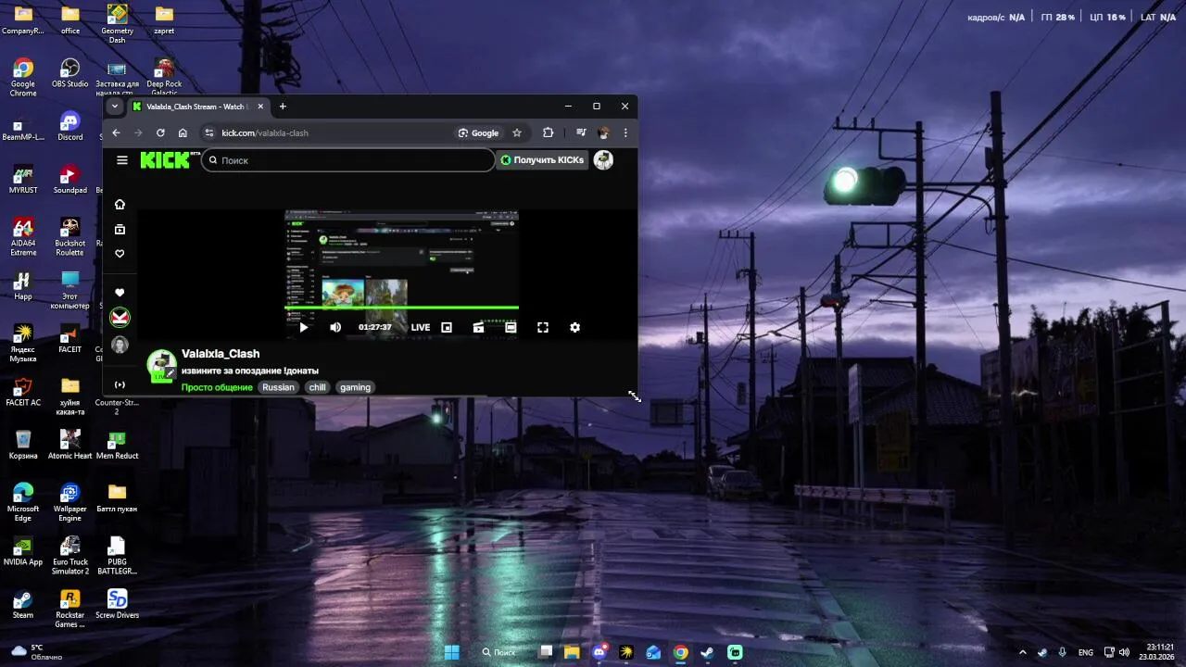Open Kick user profile avatar menu
Screen dimensions: 1186x667
pos(603,160)
